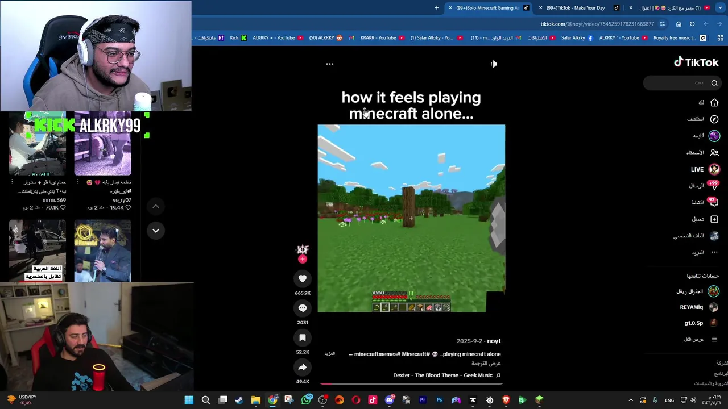
Task: Open comments via the speech bubble icon
Action: point(303,308)
